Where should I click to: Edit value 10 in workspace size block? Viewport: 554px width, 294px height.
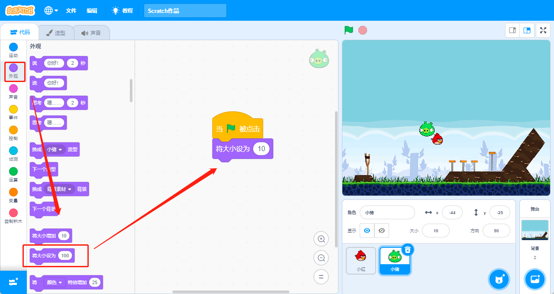point(261,149)
